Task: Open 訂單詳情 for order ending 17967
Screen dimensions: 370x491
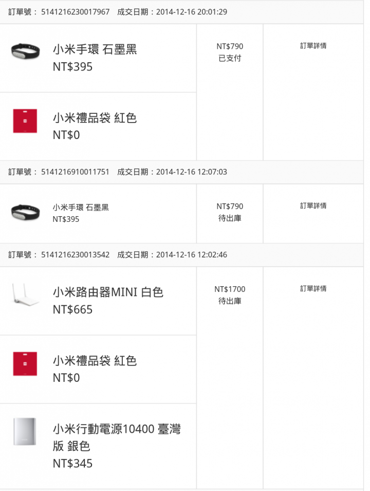Action: click(x=313, y=46)
